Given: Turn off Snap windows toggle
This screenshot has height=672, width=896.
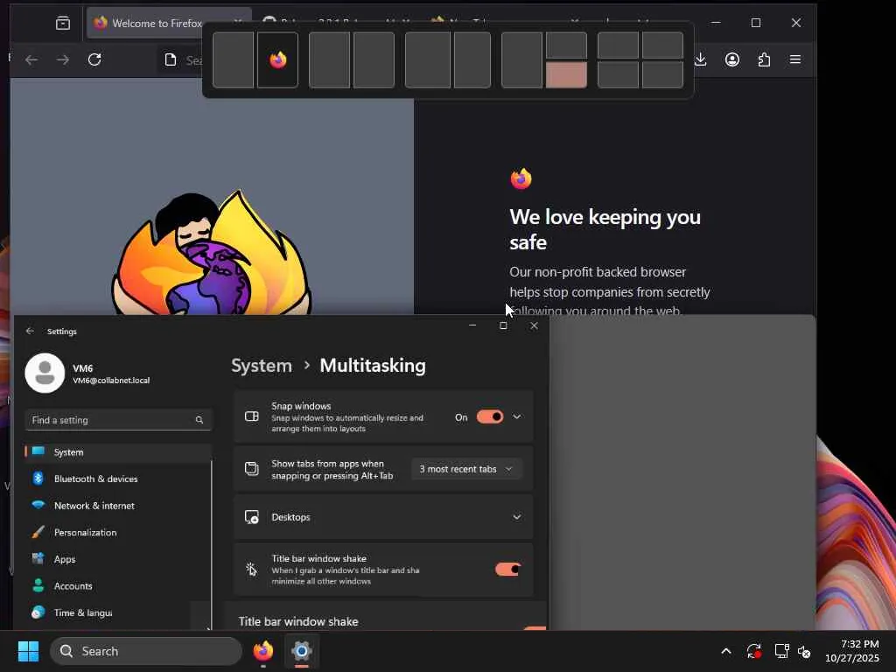Looking at the screenshot, I should click(x=490, y=417).
